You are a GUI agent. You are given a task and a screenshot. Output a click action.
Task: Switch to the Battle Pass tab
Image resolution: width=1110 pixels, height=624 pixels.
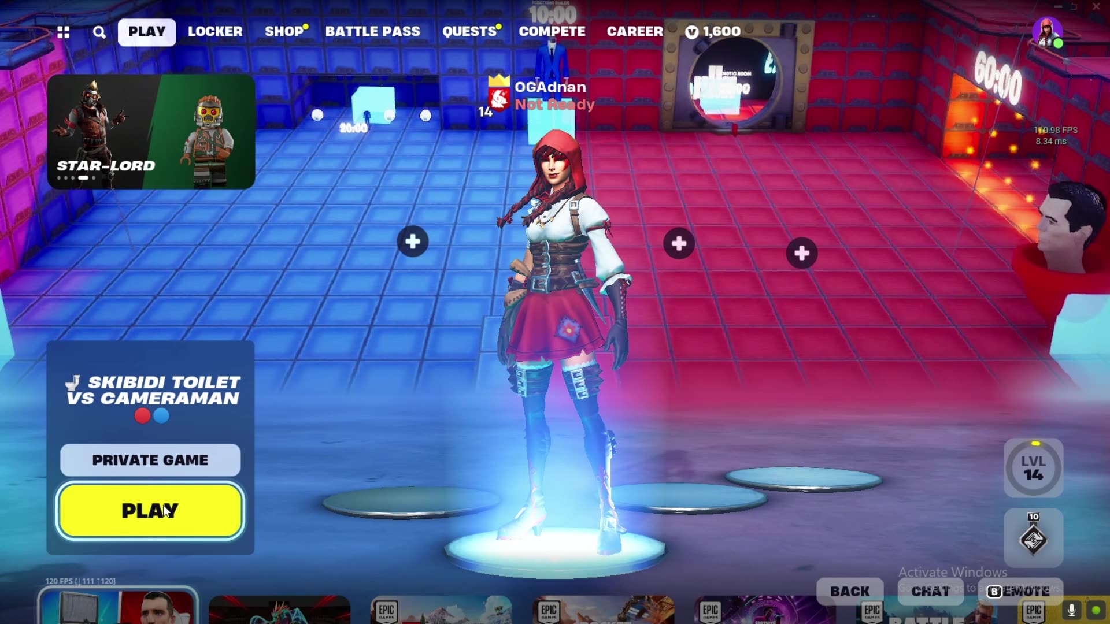pos(372,32)
